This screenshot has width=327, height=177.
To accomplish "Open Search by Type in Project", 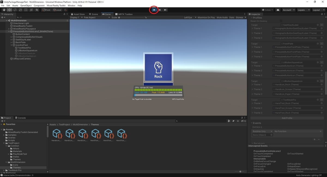I will click(x=229, y=121).
